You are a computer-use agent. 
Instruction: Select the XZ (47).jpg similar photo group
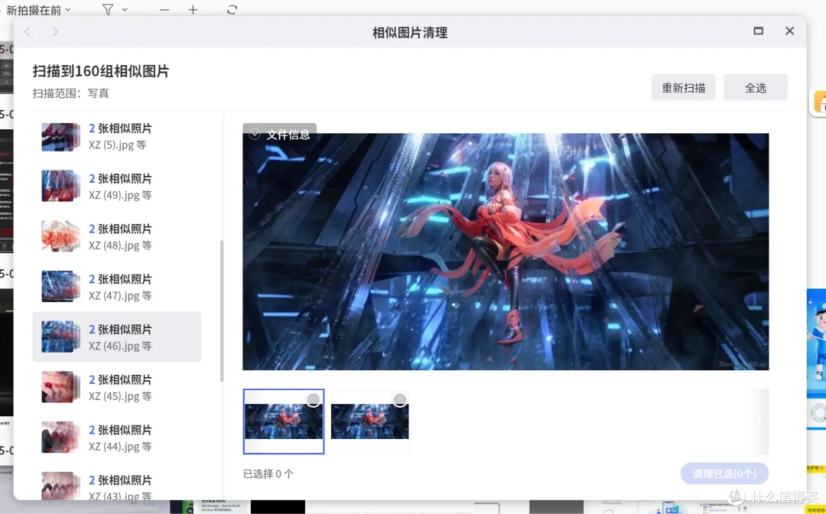coord(117,287)
